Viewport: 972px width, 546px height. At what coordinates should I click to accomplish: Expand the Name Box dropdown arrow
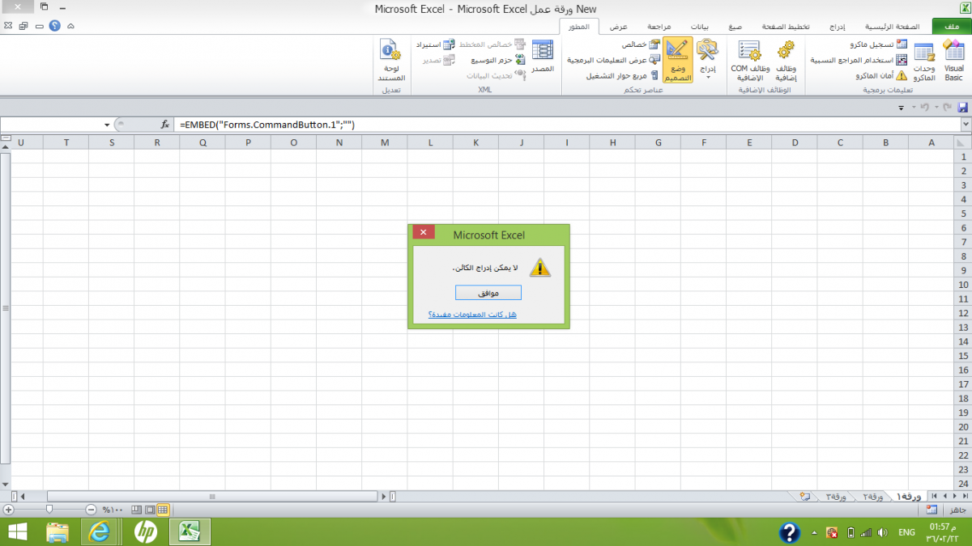click(107, 125)
